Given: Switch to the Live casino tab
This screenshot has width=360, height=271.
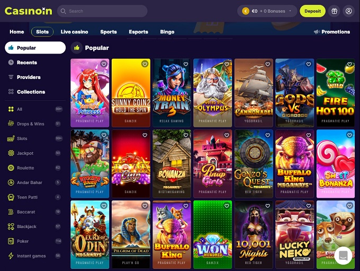Looking at the screenshot, I should (75, 32).
